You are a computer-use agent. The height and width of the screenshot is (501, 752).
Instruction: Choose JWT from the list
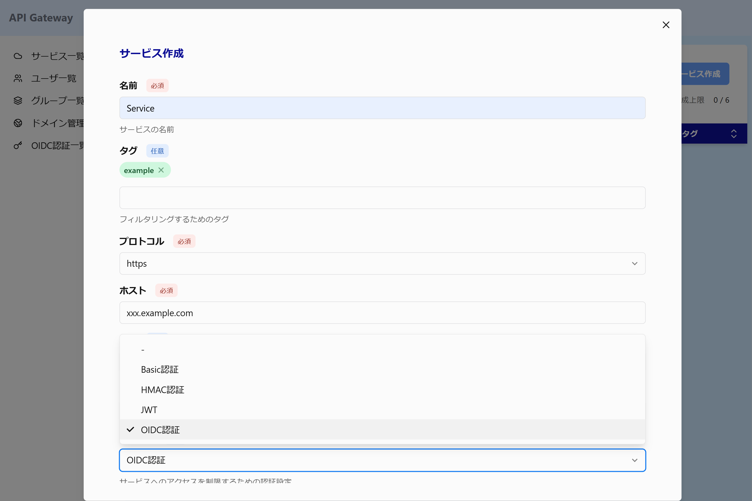coord(382,410)
